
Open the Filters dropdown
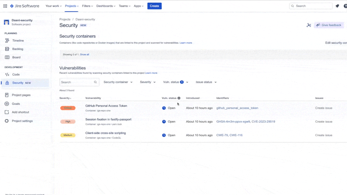88,6
